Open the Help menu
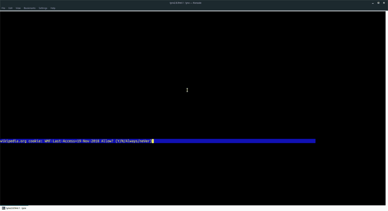Viewport: 388px width, 211px height. [x=53, y=8]
